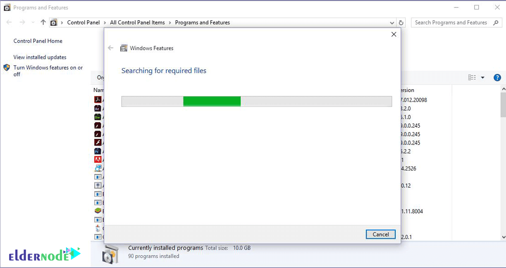Select the Dreamweaver program icon in list

click(x=98, y=117)
